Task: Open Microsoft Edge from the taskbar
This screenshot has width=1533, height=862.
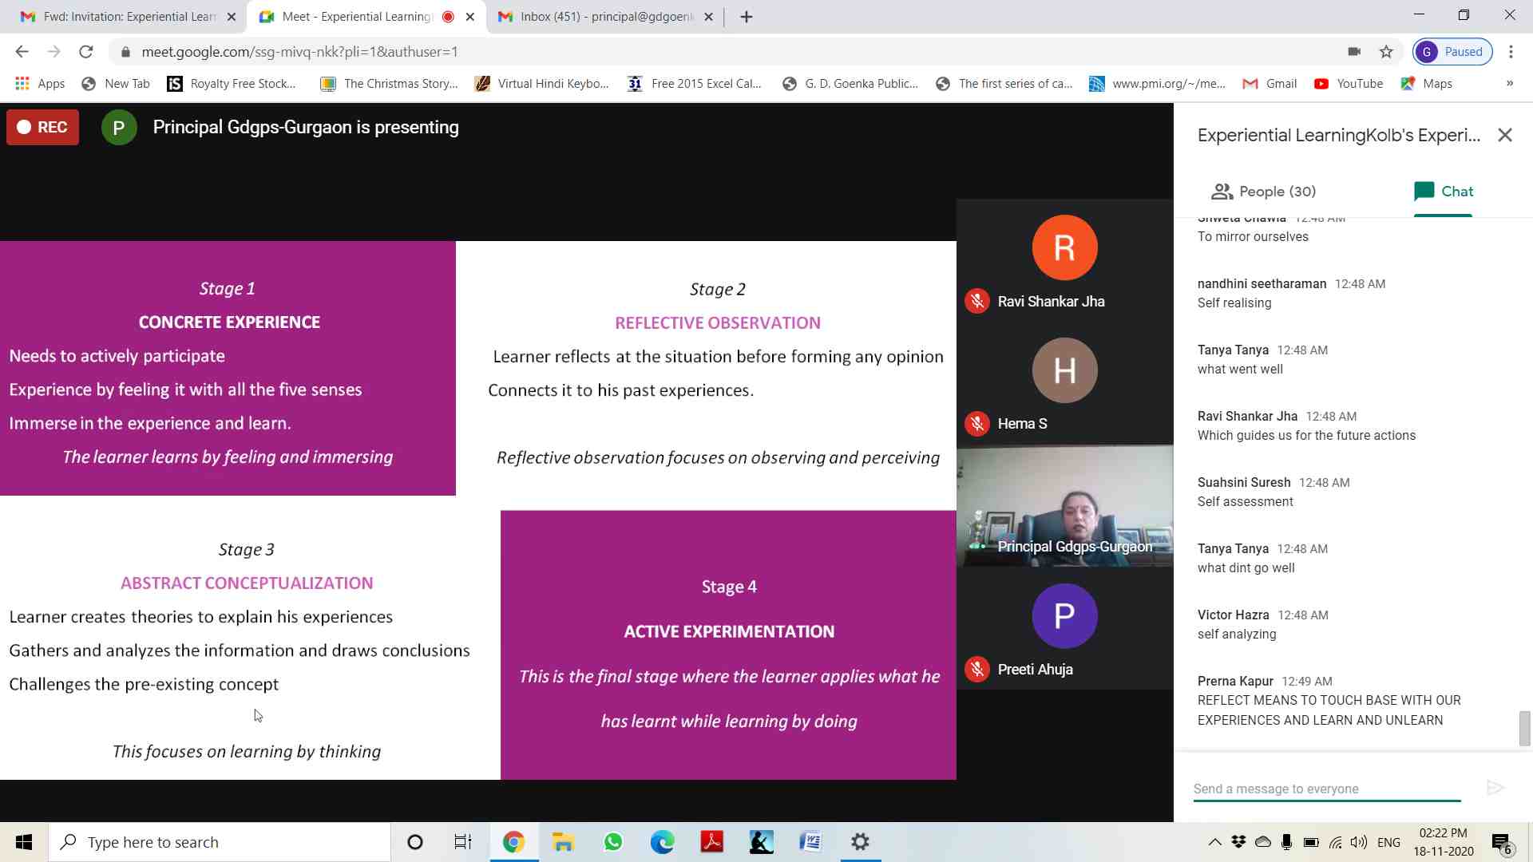Action: click(x=662, y=842)
